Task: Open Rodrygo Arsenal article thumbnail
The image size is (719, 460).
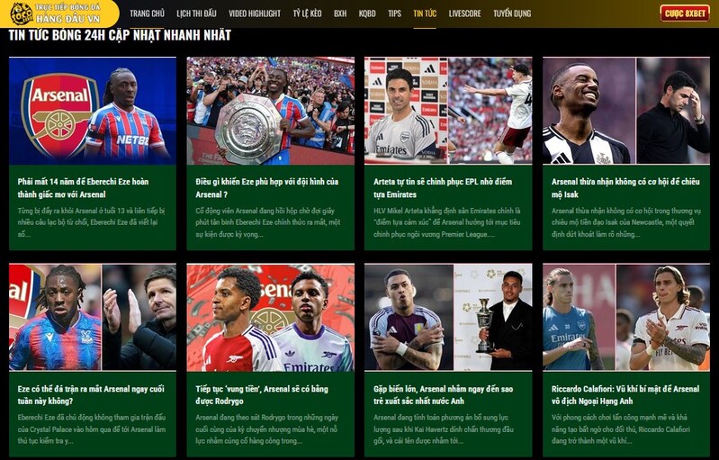Action: pyautogui.click(x=271, y=317)
